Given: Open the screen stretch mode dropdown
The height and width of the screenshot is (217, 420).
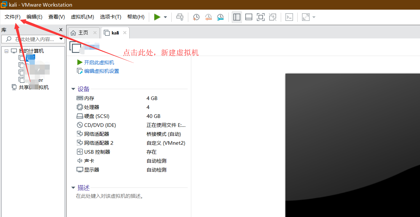Looking at the screenshot, I should pyautogui.click(x=314, y=17).
